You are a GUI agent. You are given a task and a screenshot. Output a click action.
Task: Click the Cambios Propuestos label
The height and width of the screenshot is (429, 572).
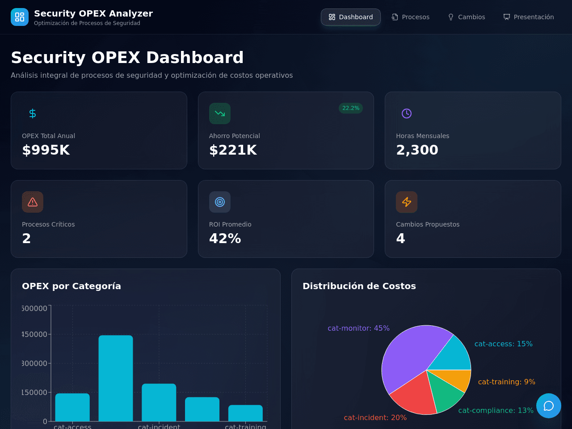point(428,224)
